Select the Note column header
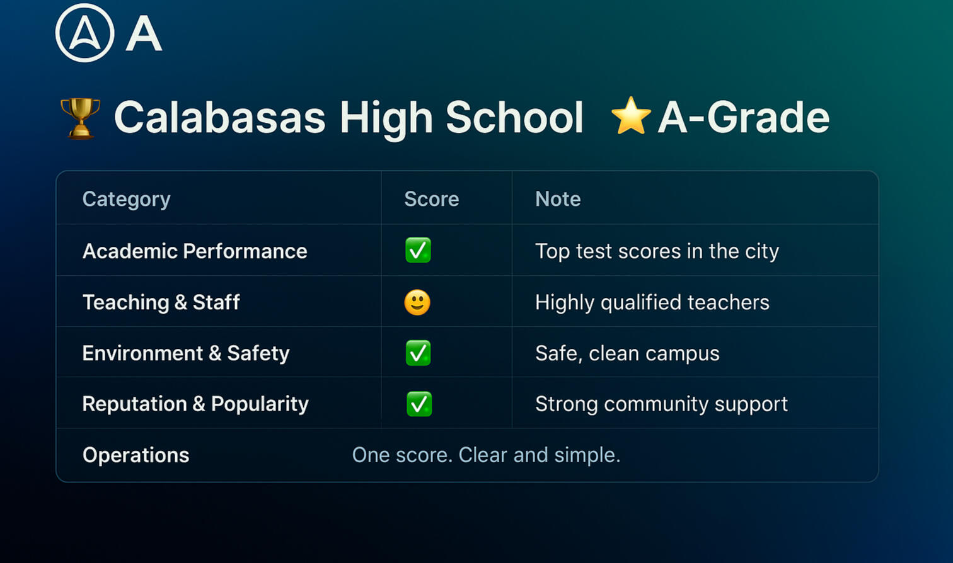Viewport: 953px width, 563px height. click(558, 199)
